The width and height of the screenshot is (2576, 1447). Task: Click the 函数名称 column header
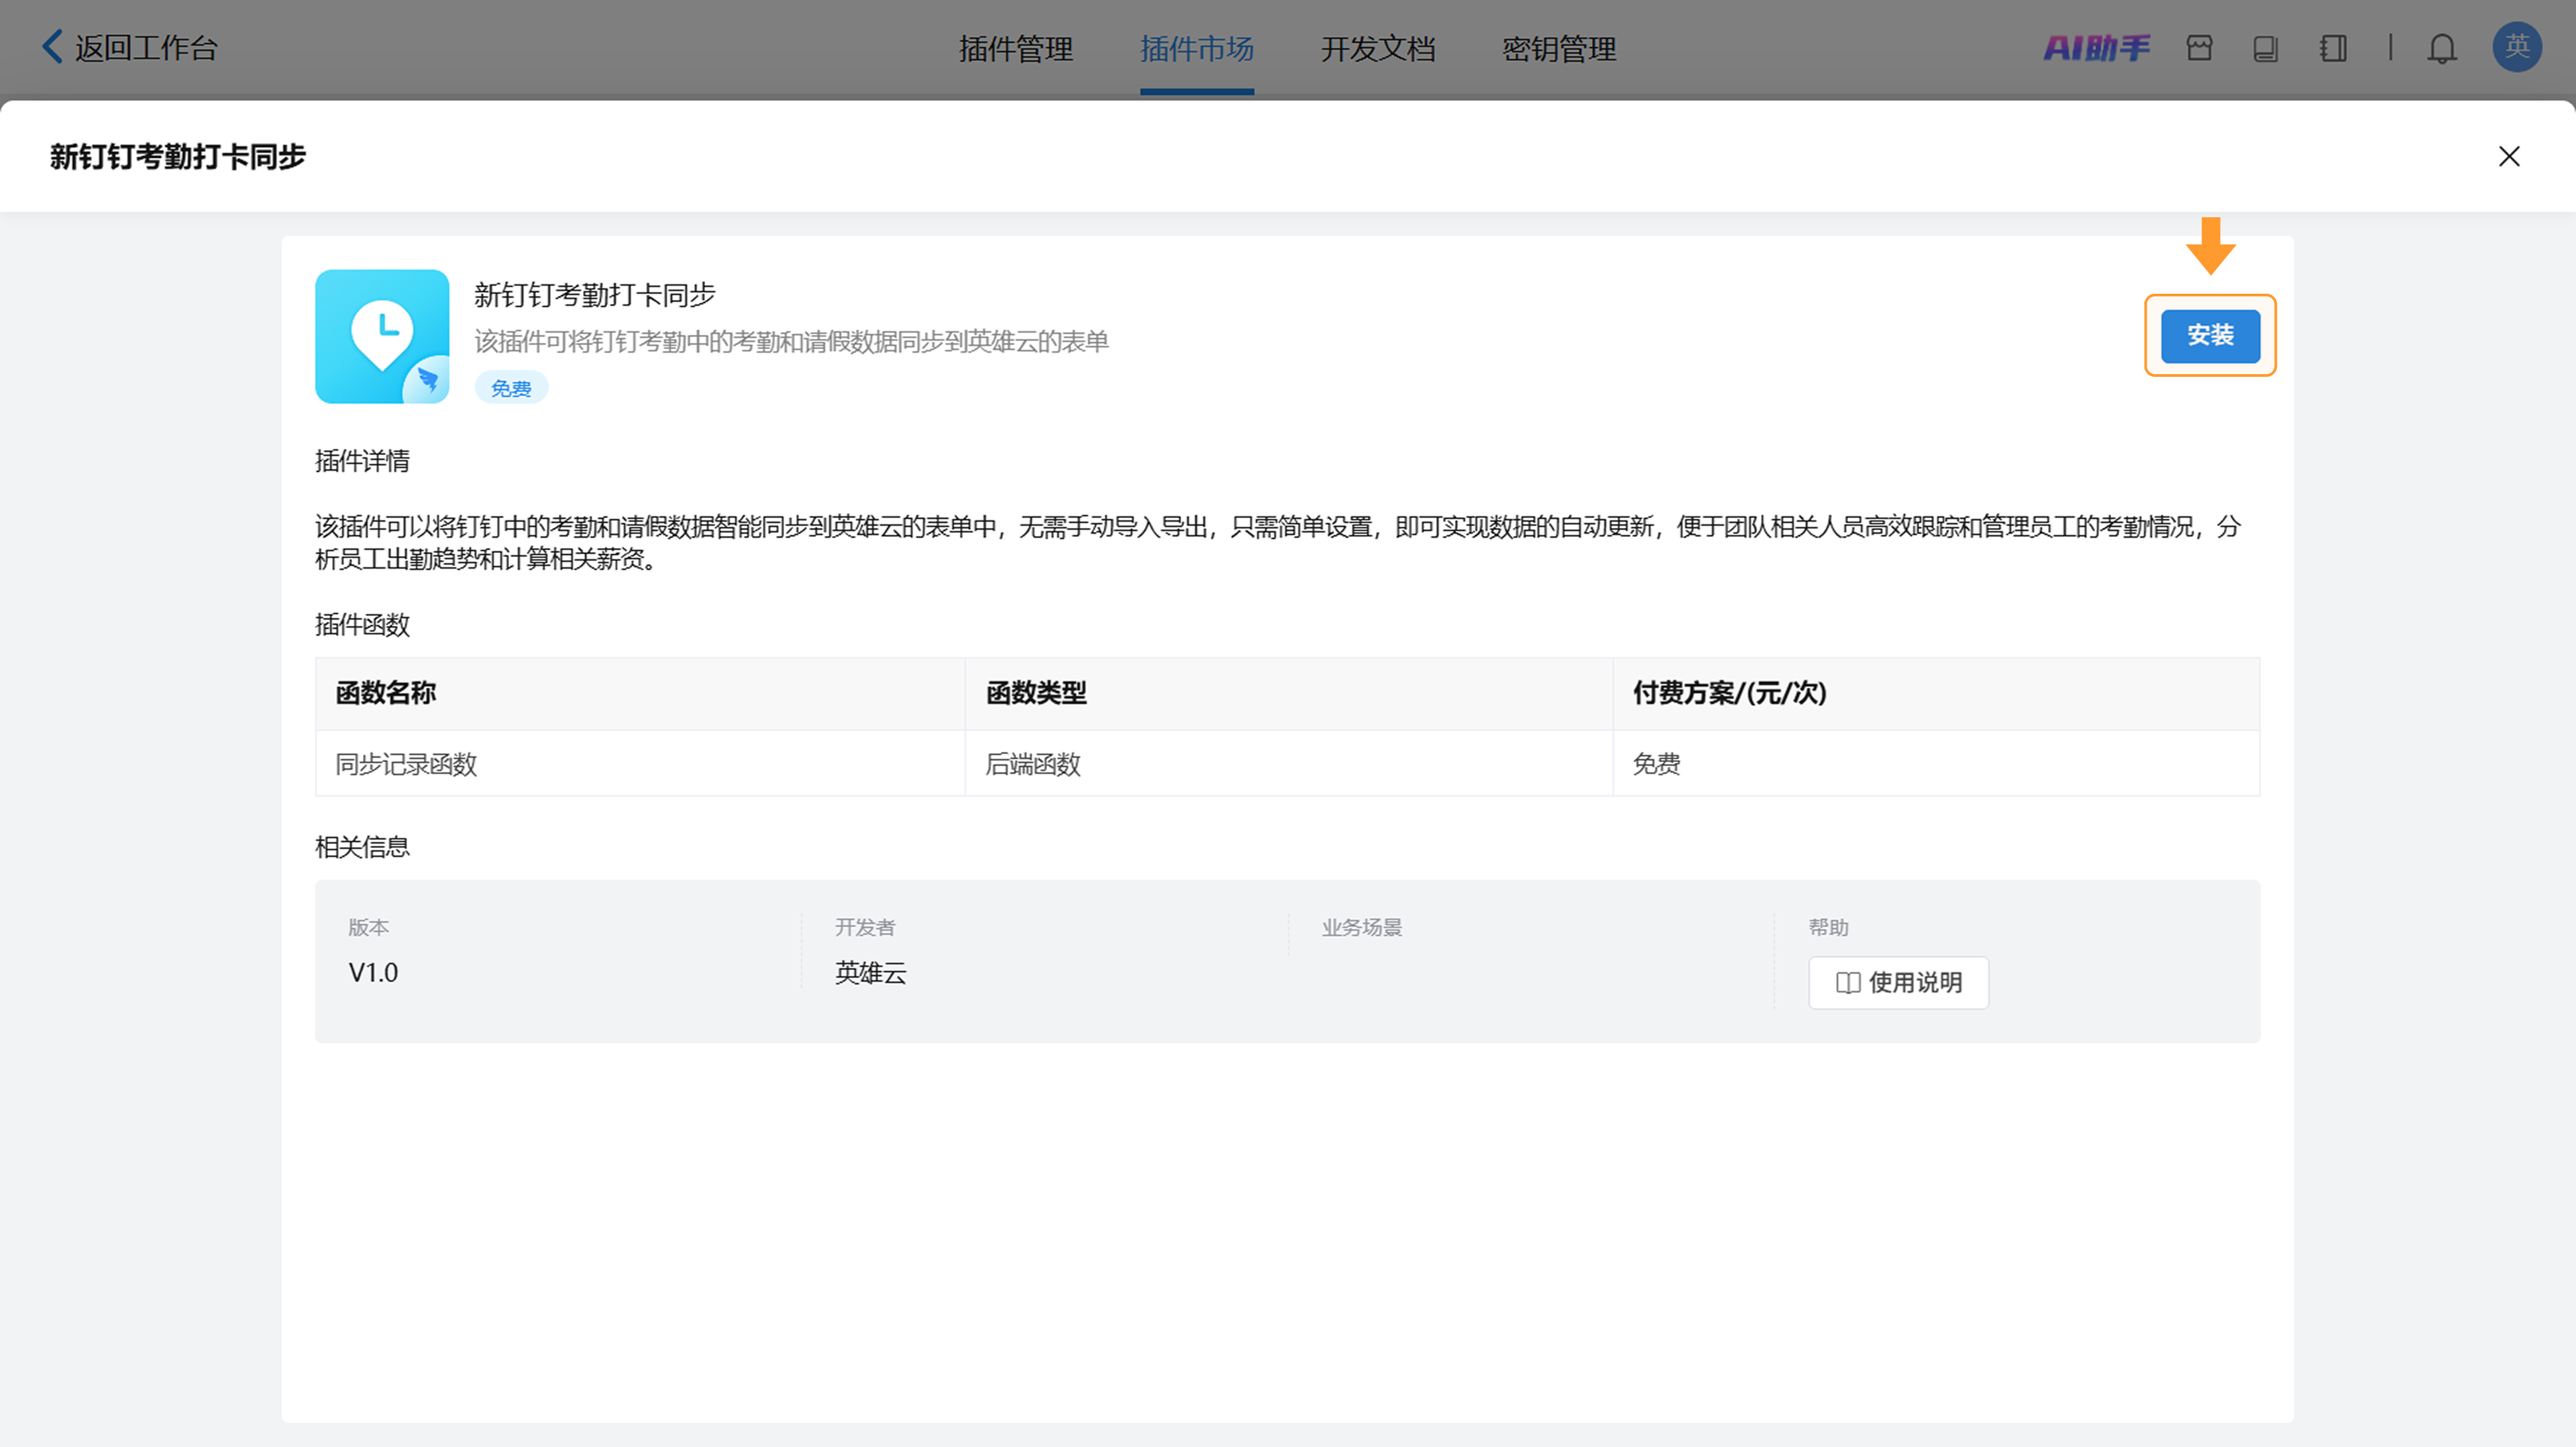coord(640,693)
